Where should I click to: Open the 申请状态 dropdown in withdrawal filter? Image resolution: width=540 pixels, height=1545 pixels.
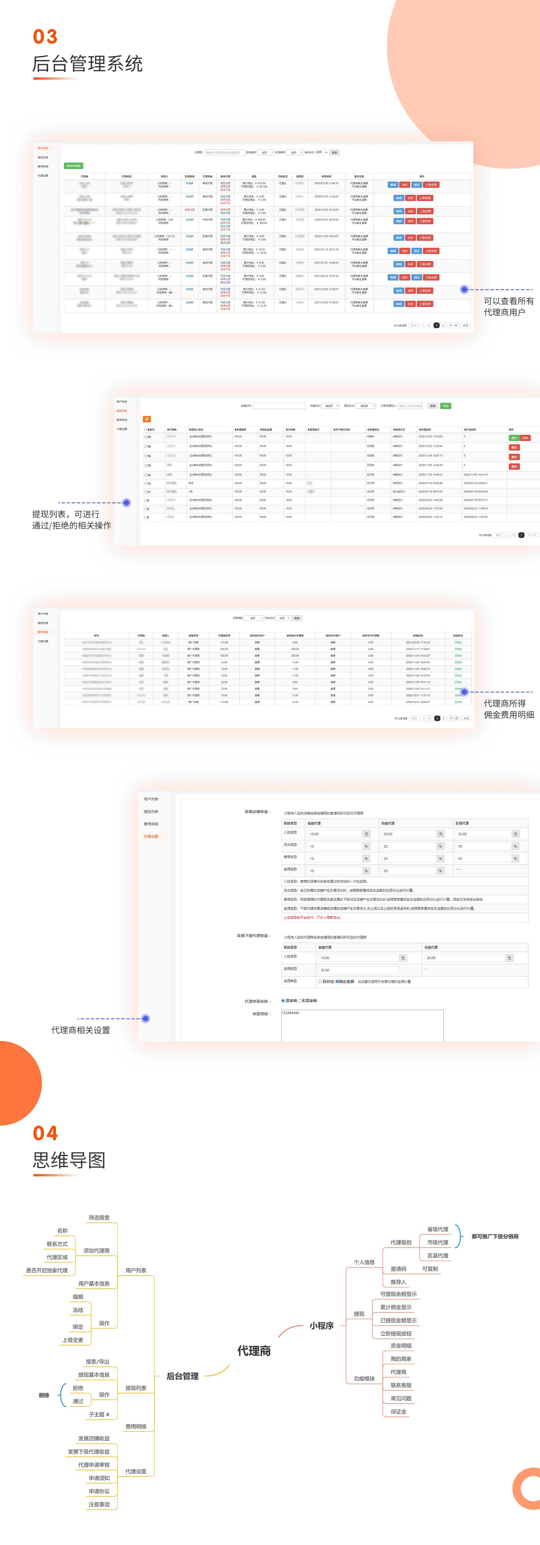click(330, 406)
